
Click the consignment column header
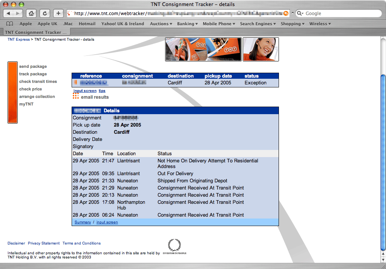tap(137, 76)
